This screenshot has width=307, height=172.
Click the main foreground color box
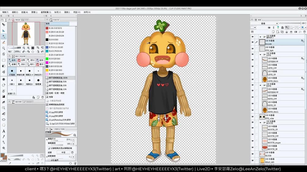click(x=2, y=156)
